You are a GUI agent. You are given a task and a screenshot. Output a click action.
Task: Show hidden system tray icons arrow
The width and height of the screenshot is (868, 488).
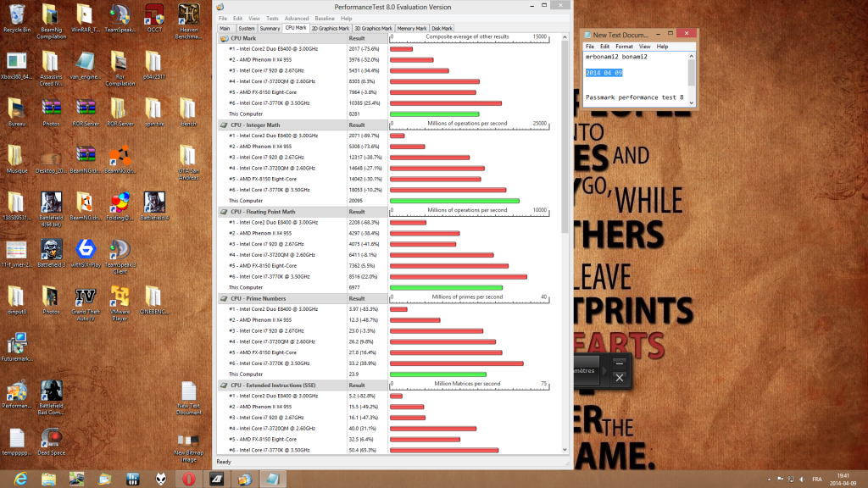769,480
